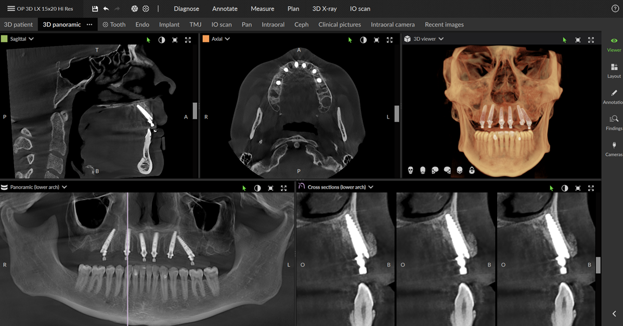This screenshot has height=326, width=623.
Task: Click the three-dots button beside 3D panoramic
Action: pyautogui.click(x=89, y=24)
